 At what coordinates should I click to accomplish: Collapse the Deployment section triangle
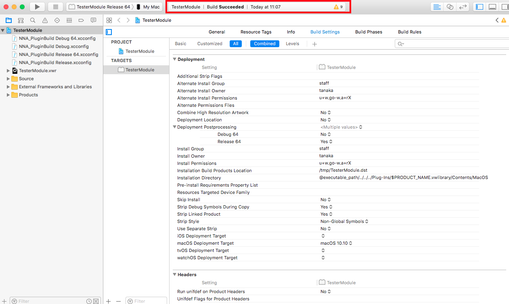click(175, 59)
